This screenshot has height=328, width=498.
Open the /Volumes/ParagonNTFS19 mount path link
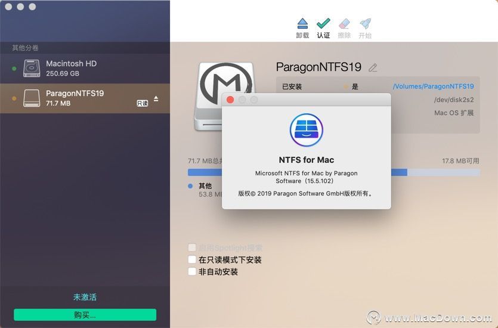coord(433,86)
